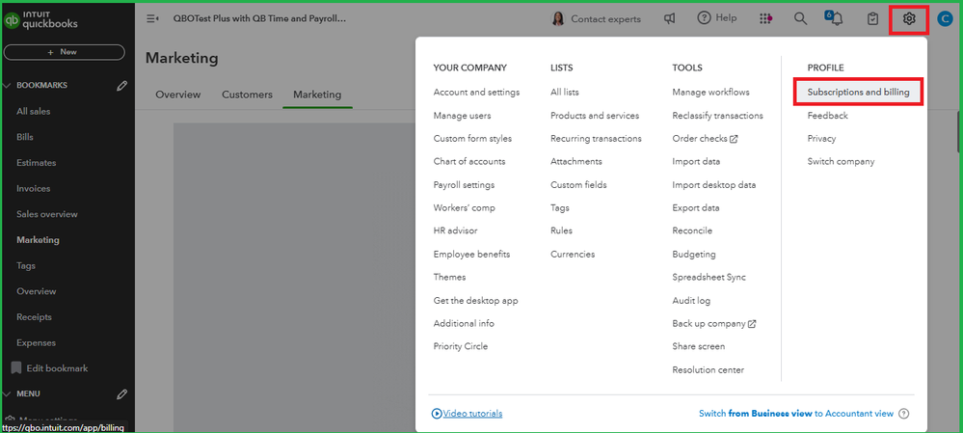Image resolution: width=963 pixels, height=433 pixels.
Task: Open the clipboard tasks icon
Action: 872,18
